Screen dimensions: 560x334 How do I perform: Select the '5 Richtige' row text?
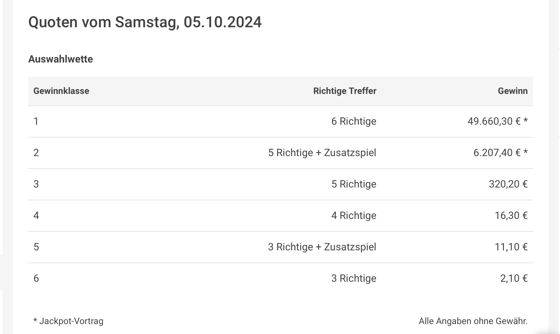click(x=354, y=184)
